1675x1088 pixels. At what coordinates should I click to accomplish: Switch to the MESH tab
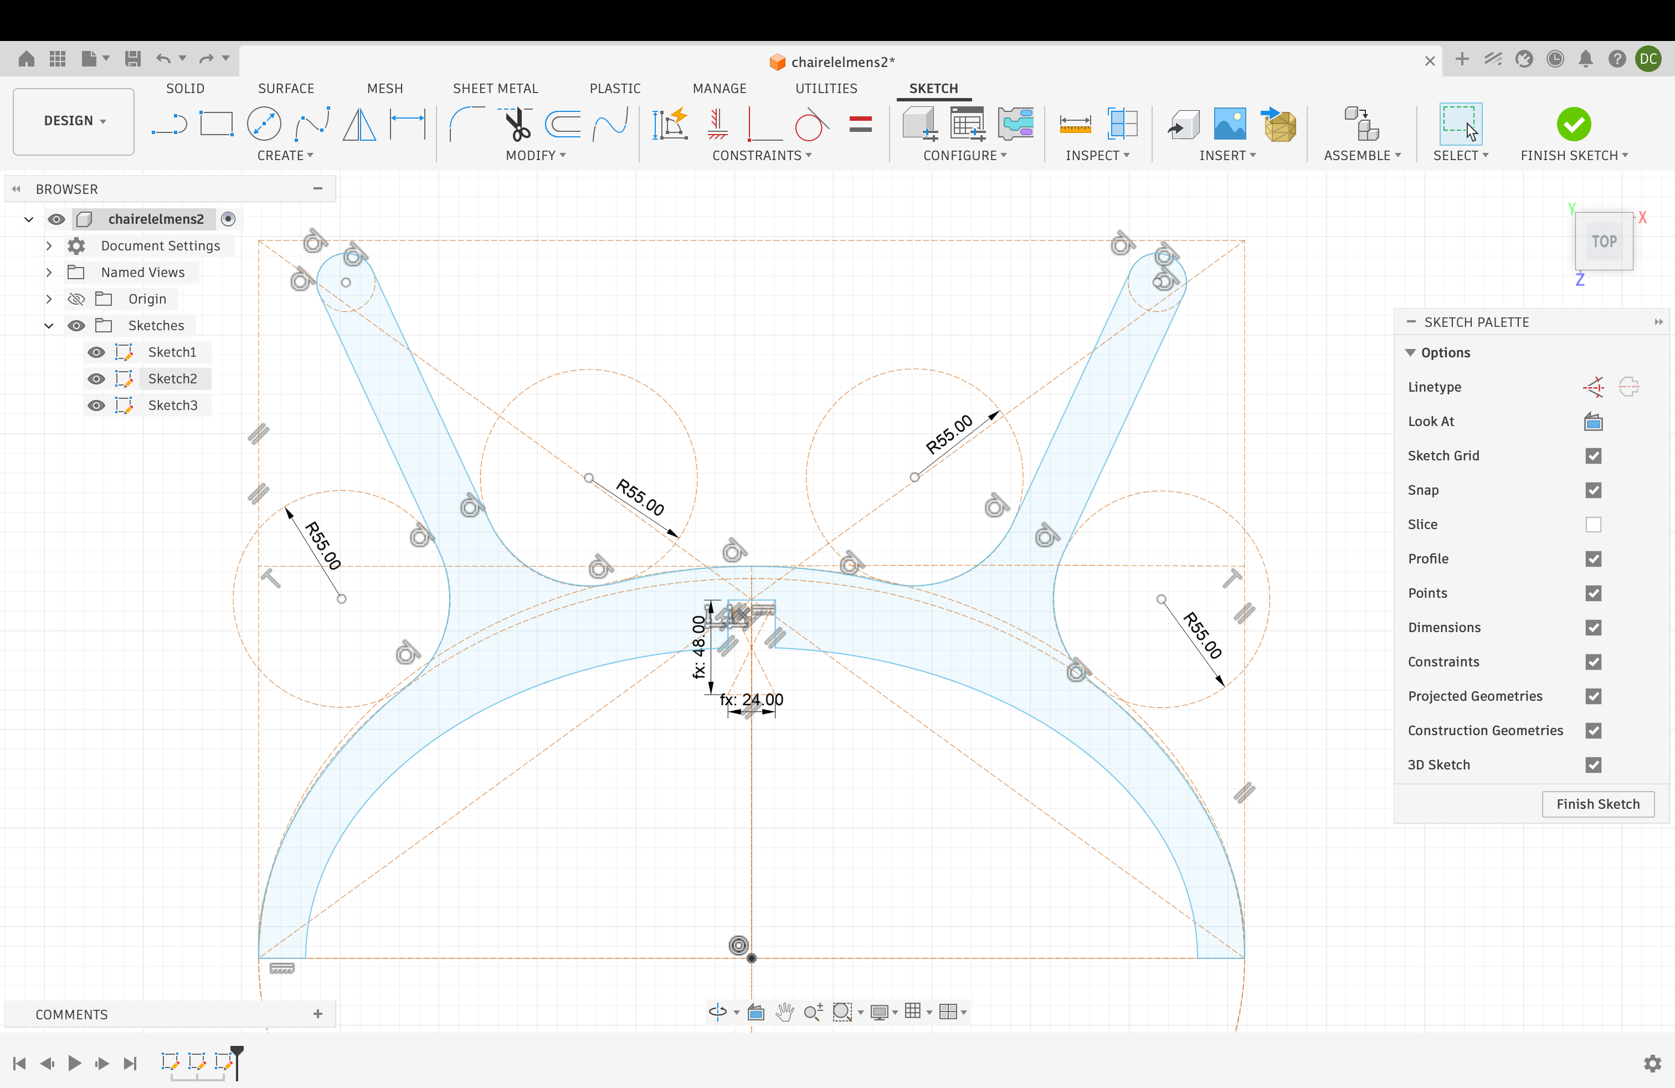click(x=385, y=89)
